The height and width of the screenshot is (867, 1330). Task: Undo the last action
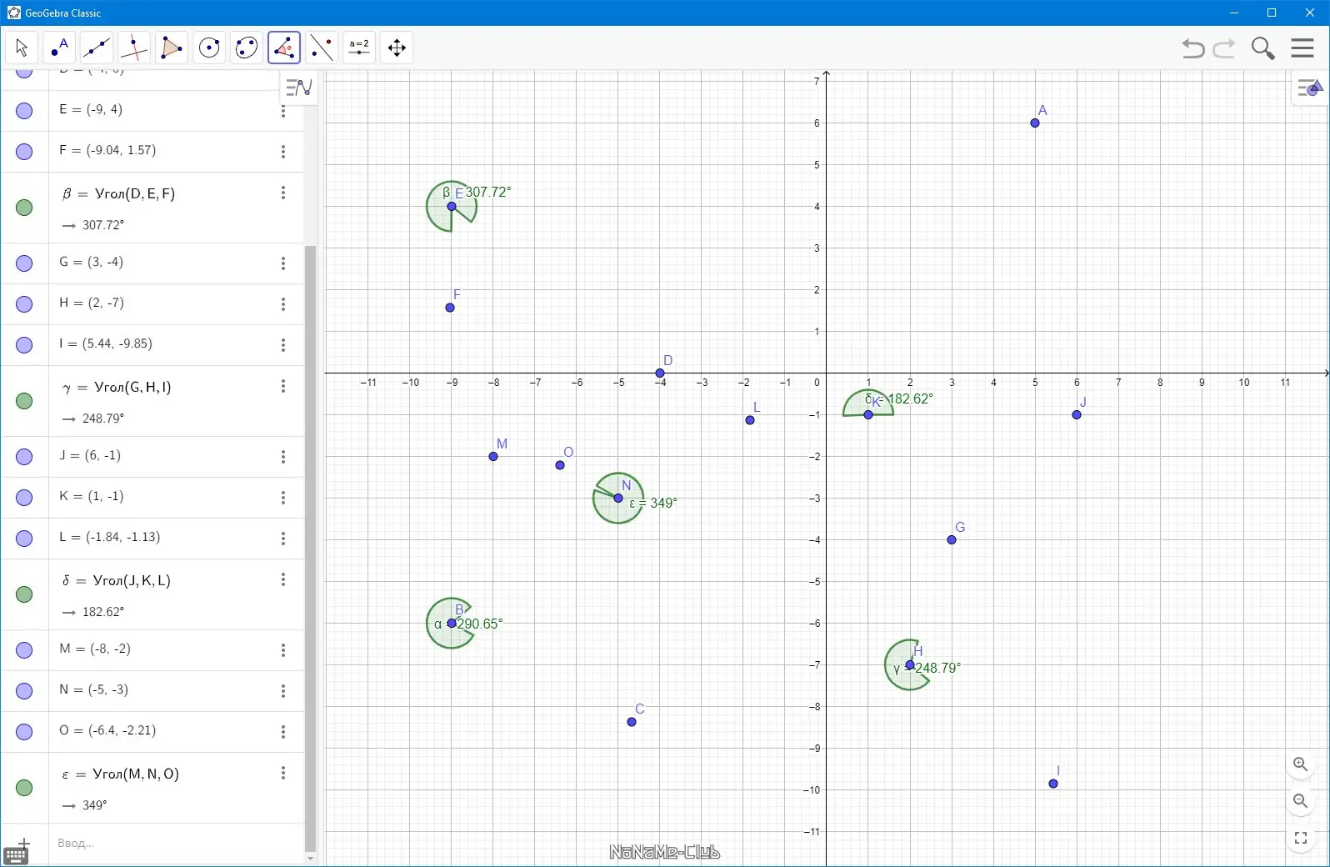tap(1193, 48)
